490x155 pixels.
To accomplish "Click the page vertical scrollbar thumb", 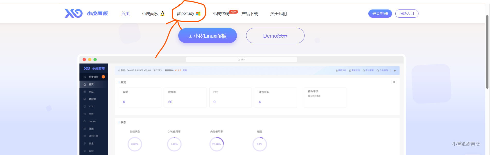I will pos(487,52).
